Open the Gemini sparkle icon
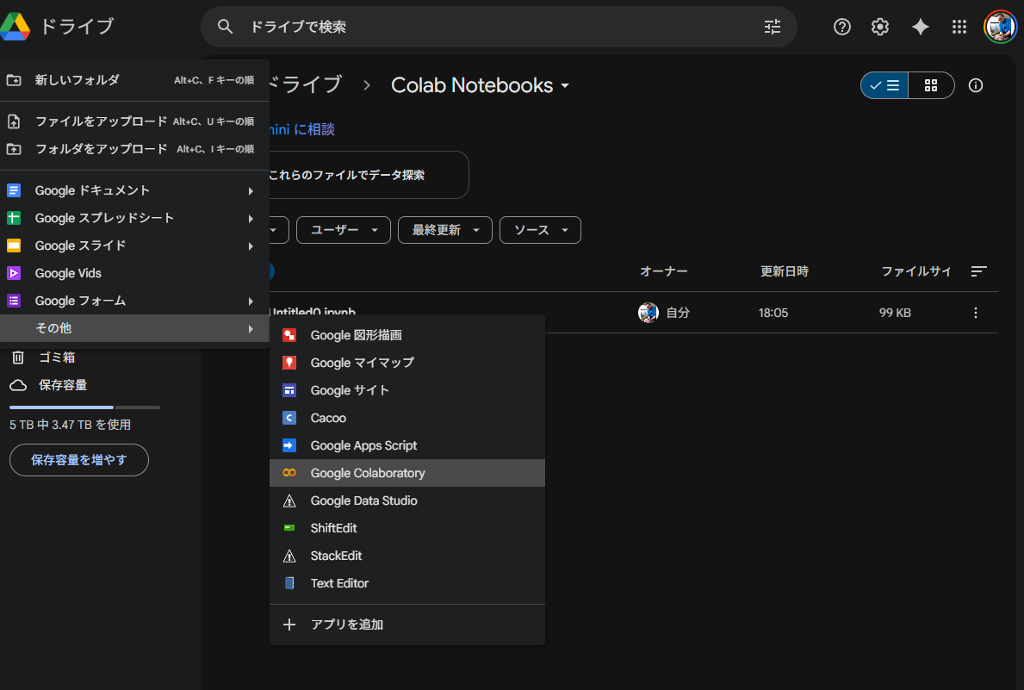The image size is (1024, 690). click(x=920, y=27)
